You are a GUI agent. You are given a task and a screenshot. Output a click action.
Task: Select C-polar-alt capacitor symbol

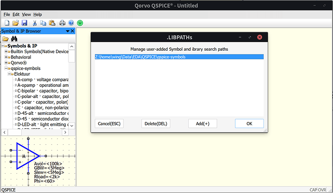[x=43, y=96]
